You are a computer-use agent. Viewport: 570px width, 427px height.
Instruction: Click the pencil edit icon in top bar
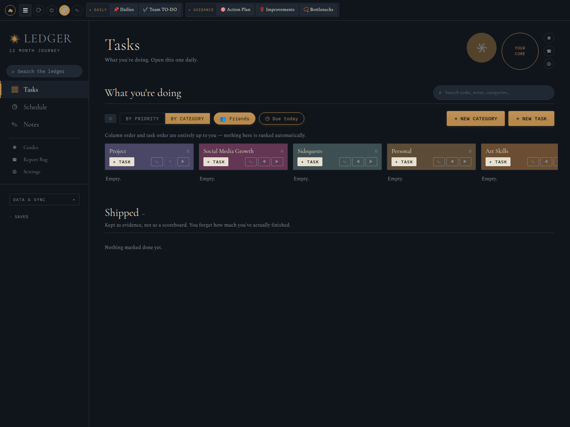click(x=77, y=10)
